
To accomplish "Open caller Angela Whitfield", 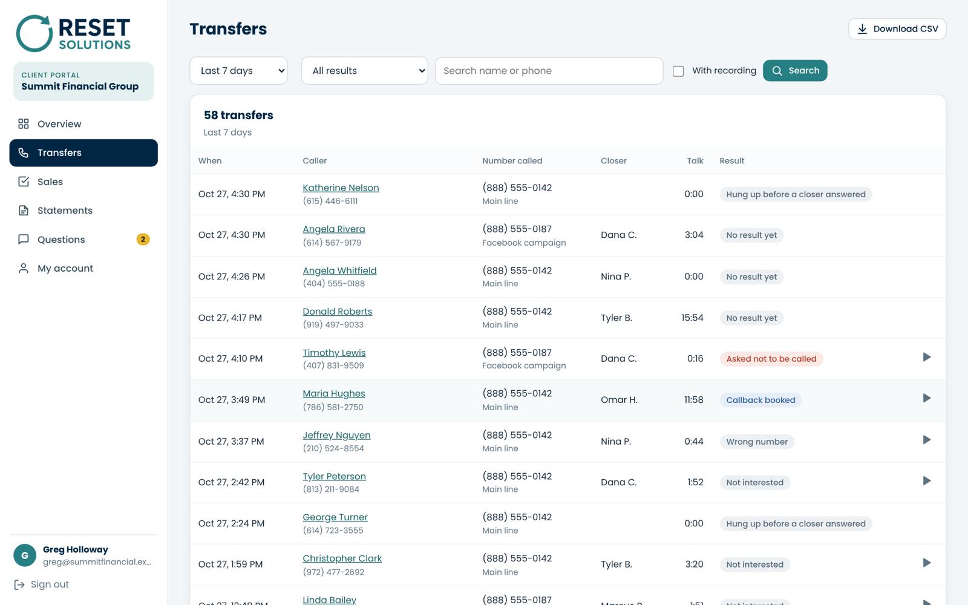I will point(339,270).
